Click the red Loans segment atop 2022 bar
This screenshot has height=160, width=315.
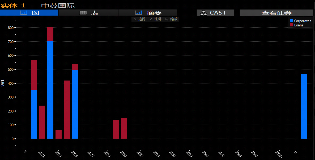point(50,34)
